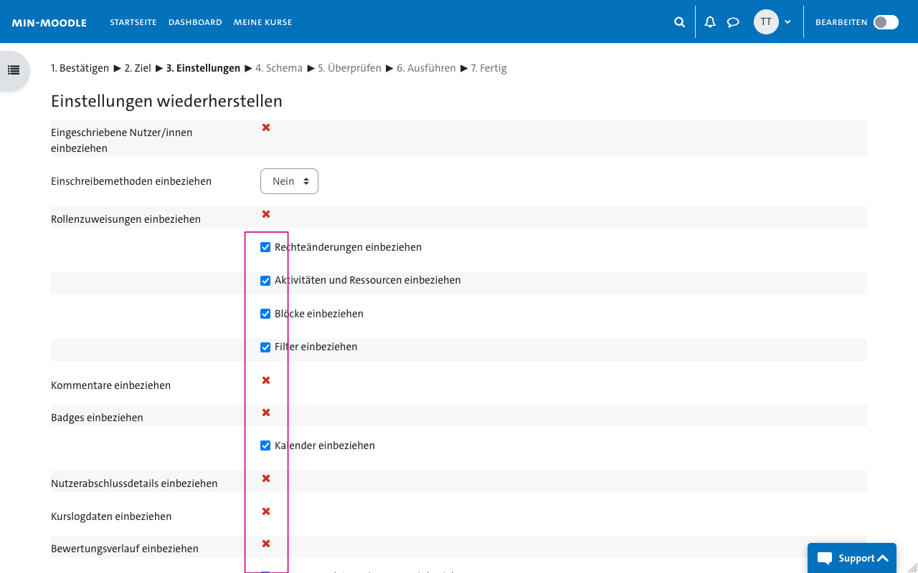
Task: Click the Nutzerabschlussdetails einbeziehen label
Action: (134, 483)
